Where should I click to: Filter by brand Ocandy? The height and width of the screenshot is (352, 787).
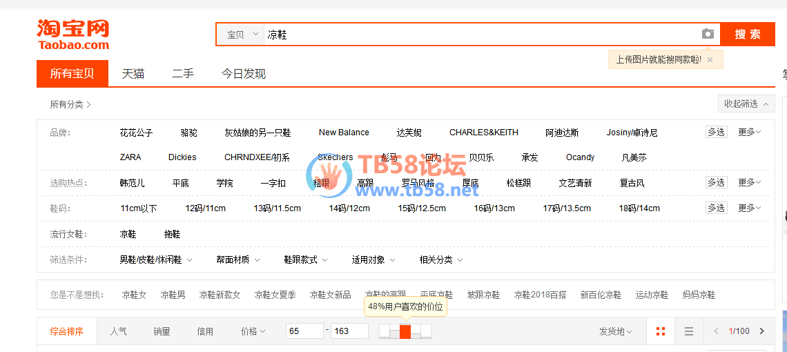580,157
